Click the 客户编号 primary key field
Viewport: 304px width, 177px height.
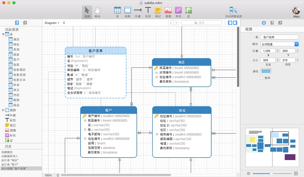click(x=109, y=116)
